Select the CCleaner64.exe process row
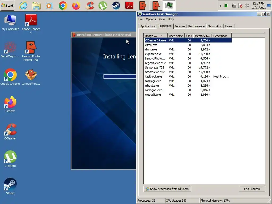This screenshot has height=204, width=272. (x=188, y=40)
